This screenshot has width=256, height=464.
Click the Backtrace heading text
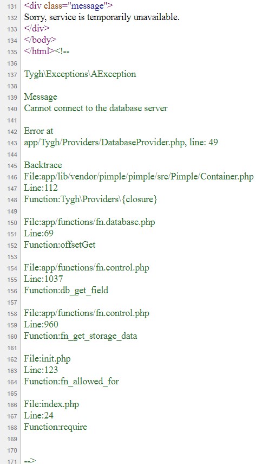[43, 165]
